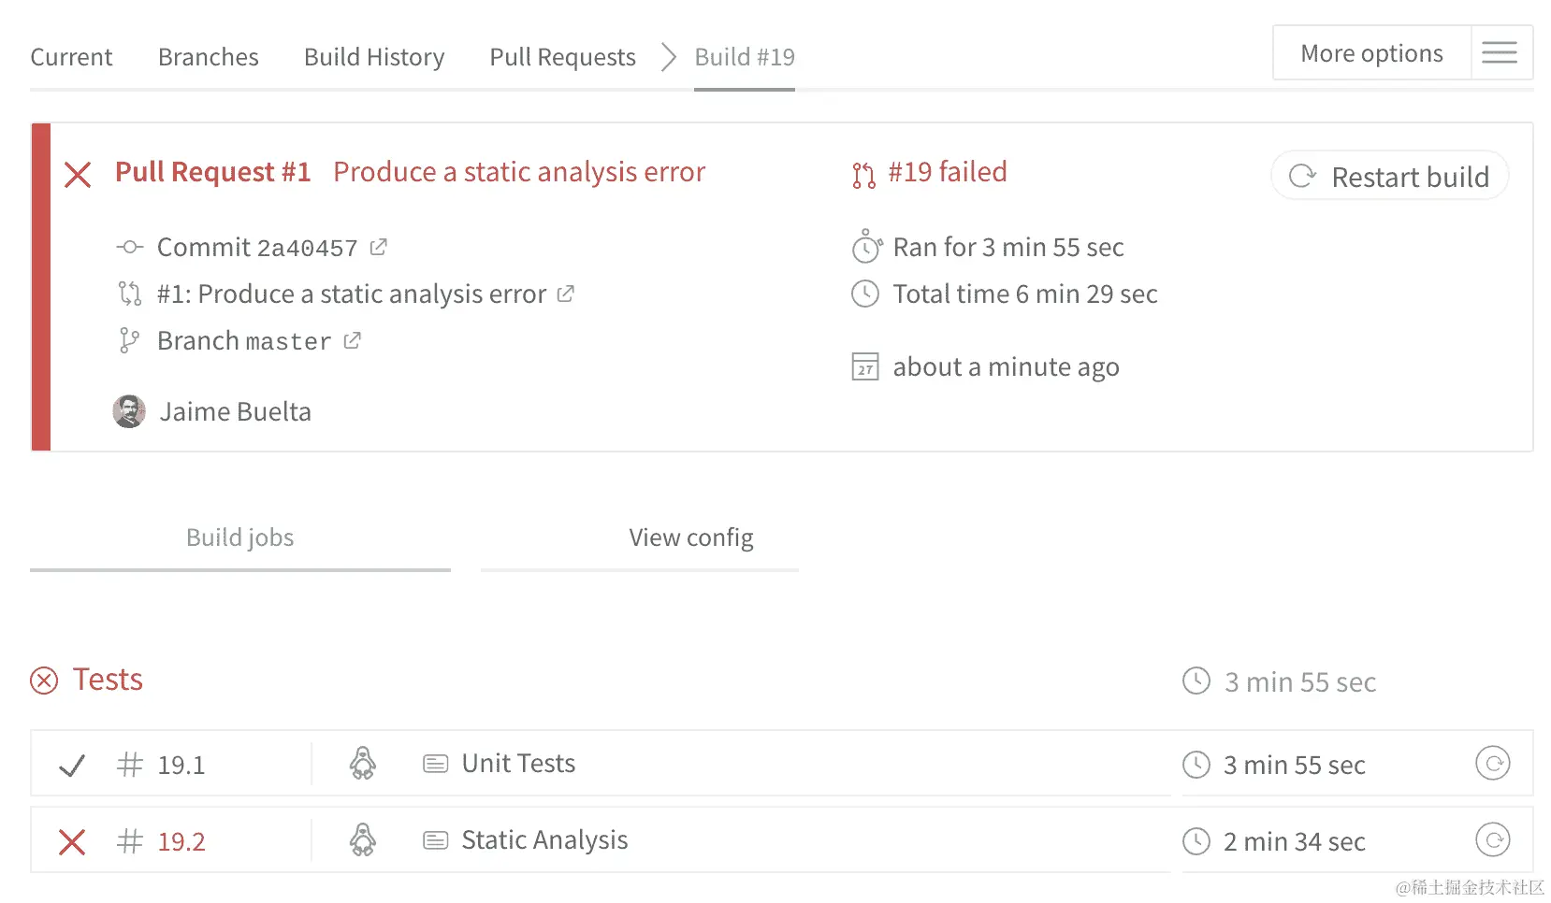1551x903 pixels.
Task: Restart job 19.1 Unit Tests
Action: tap(1492, 764)
